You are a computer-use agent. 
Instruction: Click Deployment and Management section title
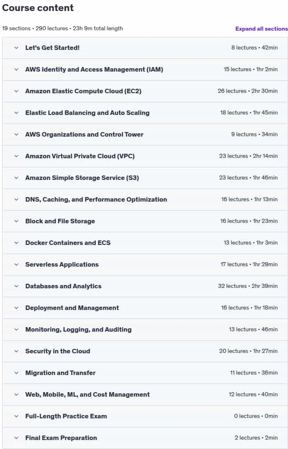[x=72, y=308]
